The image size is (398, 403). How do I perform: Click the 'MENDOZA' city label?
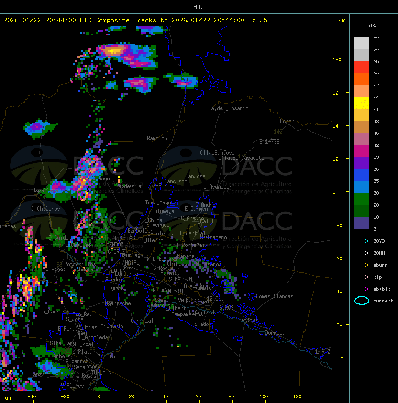coord(116,245)
